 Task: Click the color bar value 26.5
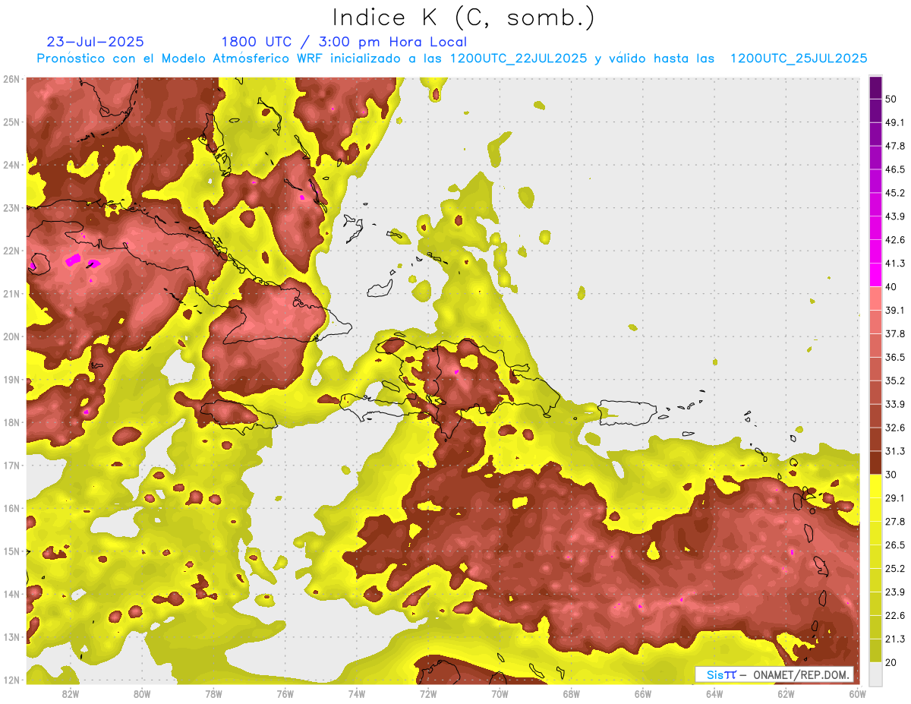(x=896, y=545)
